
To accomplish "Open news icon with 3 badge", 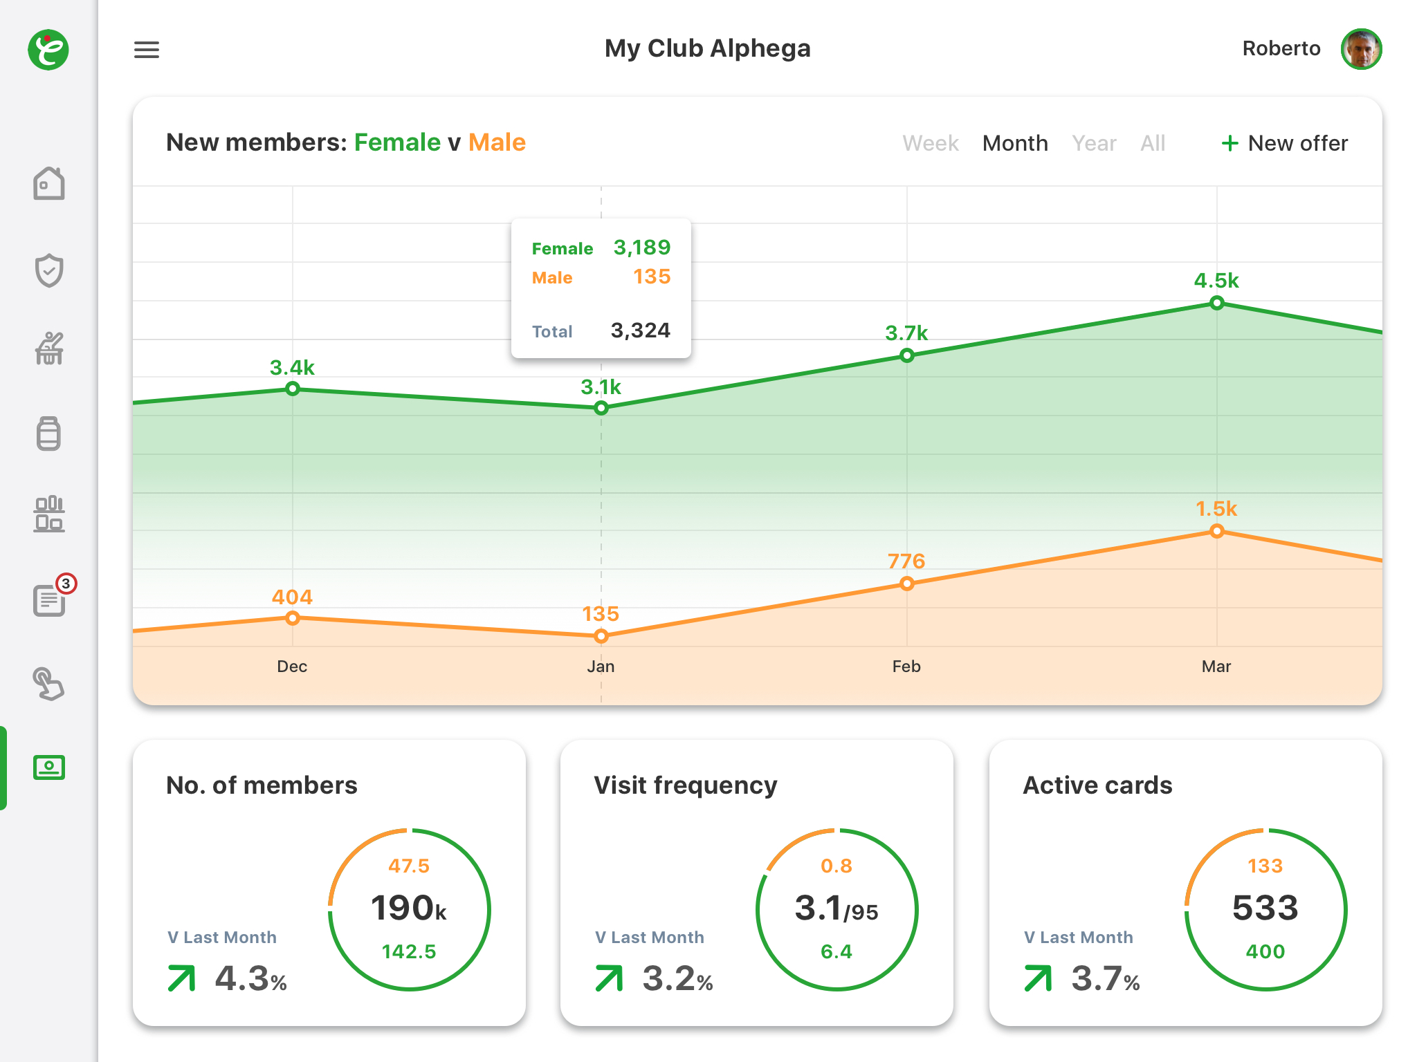I will click(48, 600).
